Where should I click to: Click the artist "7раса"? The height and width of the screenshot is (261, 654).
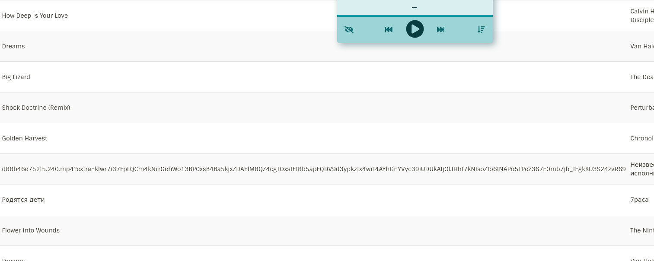tap(639, 200)
